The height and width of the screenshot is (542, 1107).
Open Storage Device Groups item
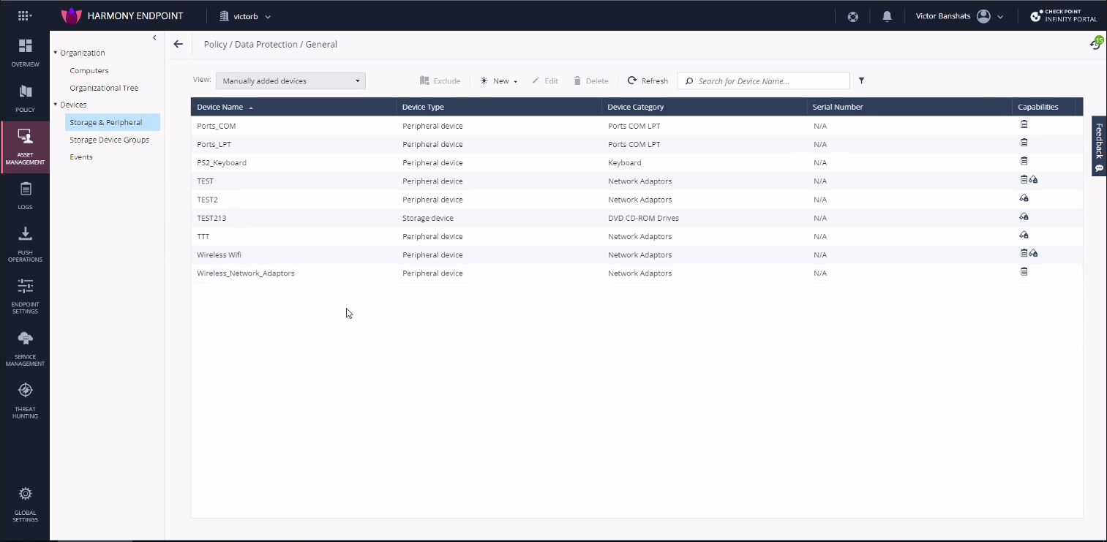click(109, 140)
